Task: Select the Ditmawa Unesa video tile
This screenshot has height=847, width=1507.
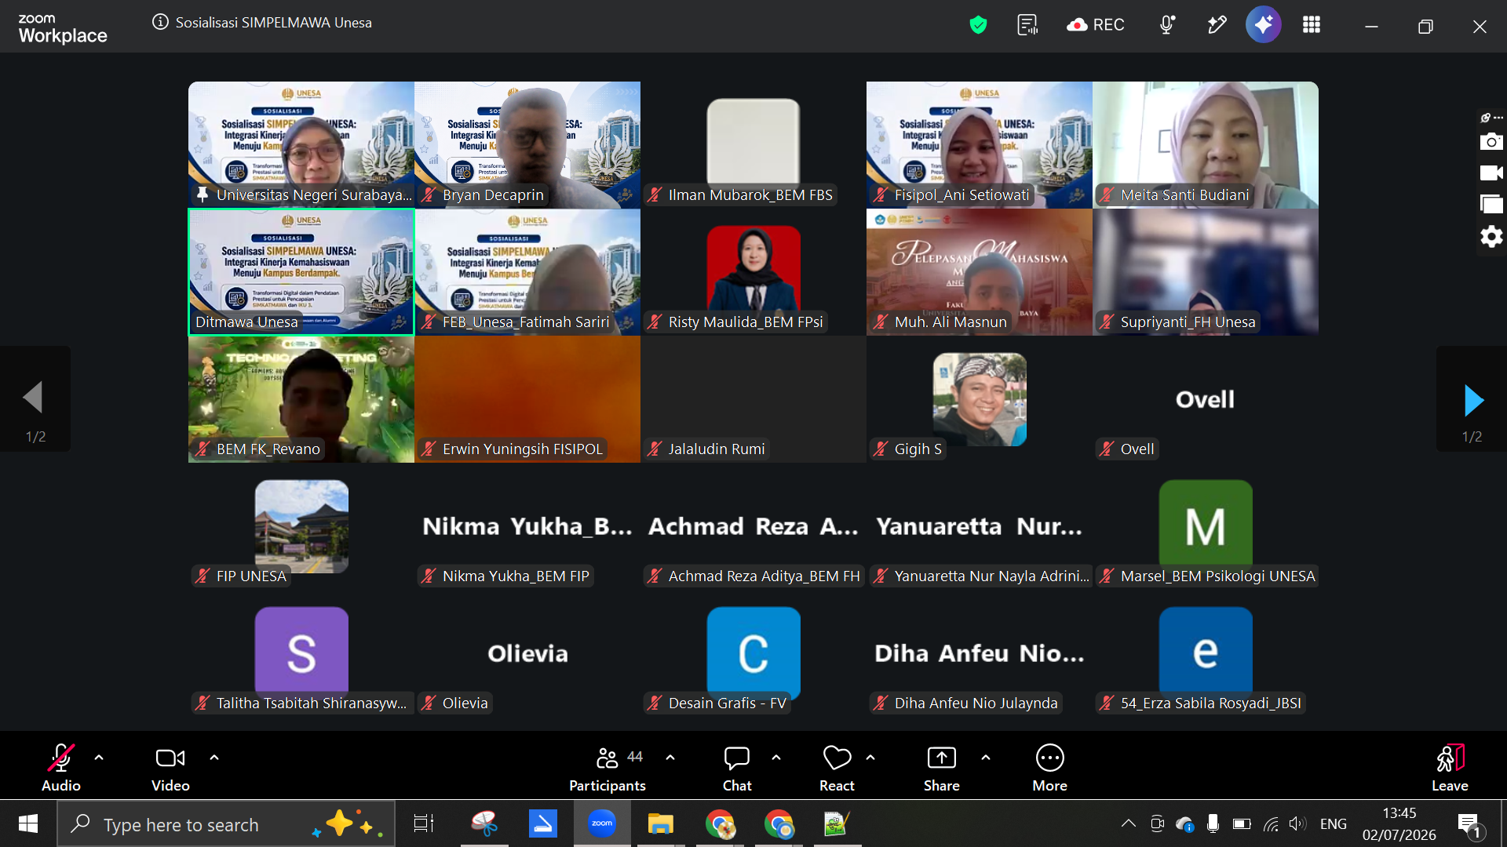Action: click(301, 272)
